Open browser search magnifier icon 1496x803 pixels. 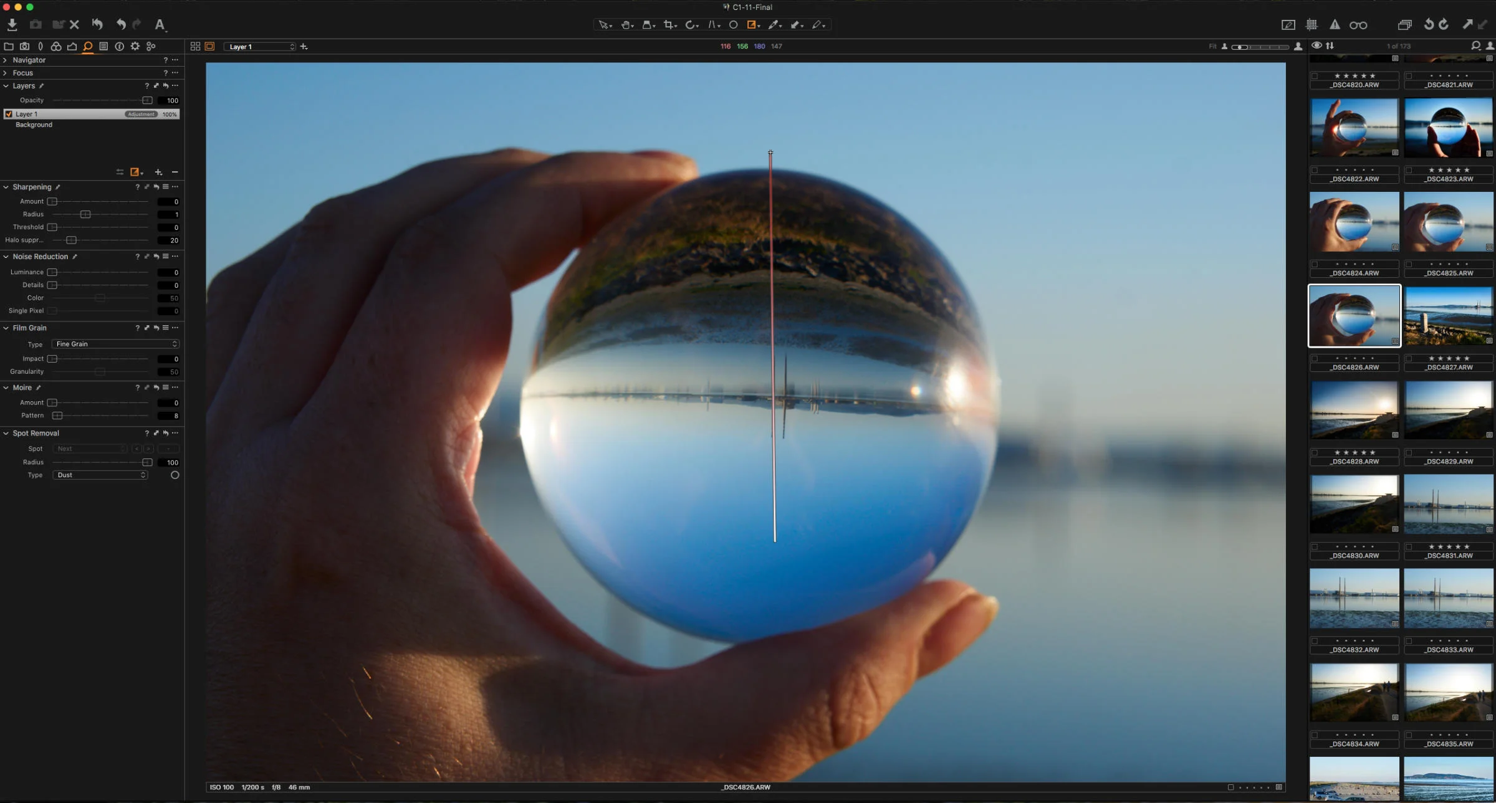coord(1475,45)
